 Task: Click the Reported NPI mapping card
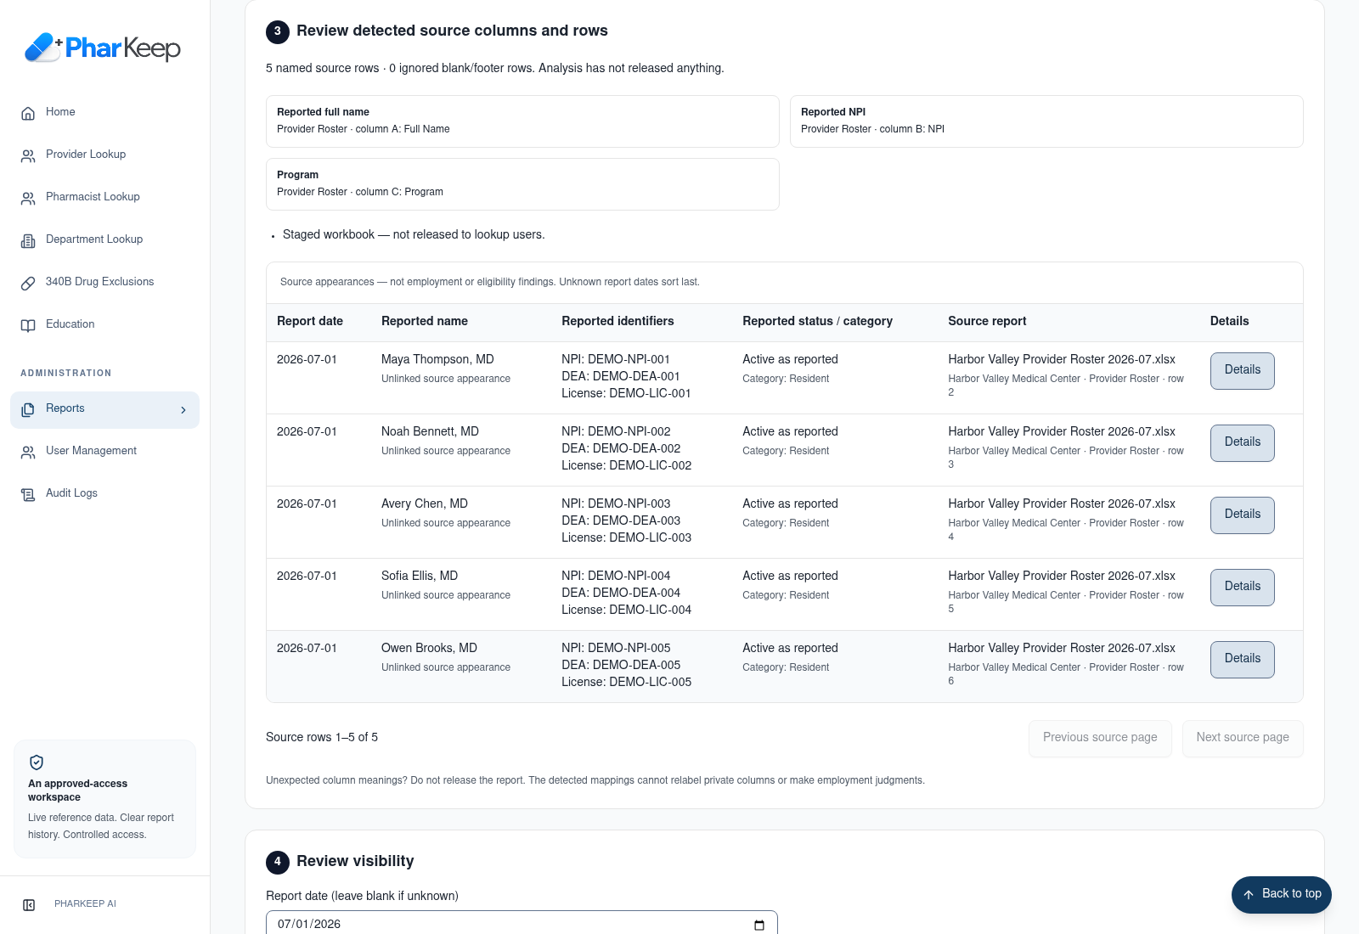(x=1046, y=121)
